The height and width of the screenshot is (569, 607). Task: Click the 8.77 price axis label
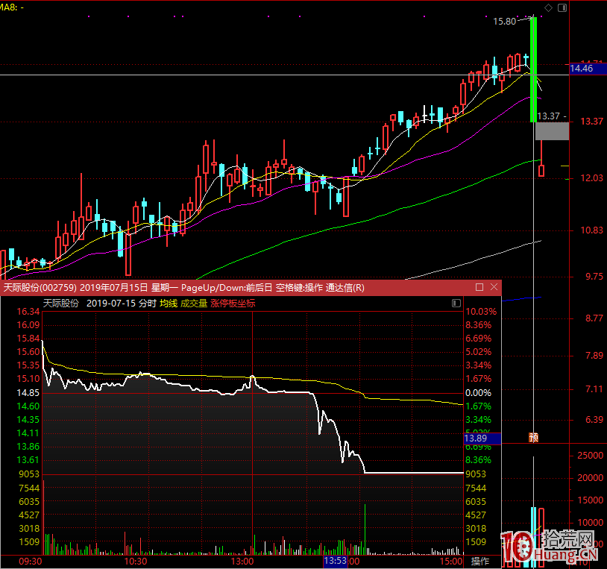594,318
